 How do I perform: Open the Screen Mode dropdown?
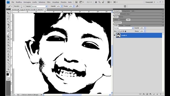(x=115, y=2)
